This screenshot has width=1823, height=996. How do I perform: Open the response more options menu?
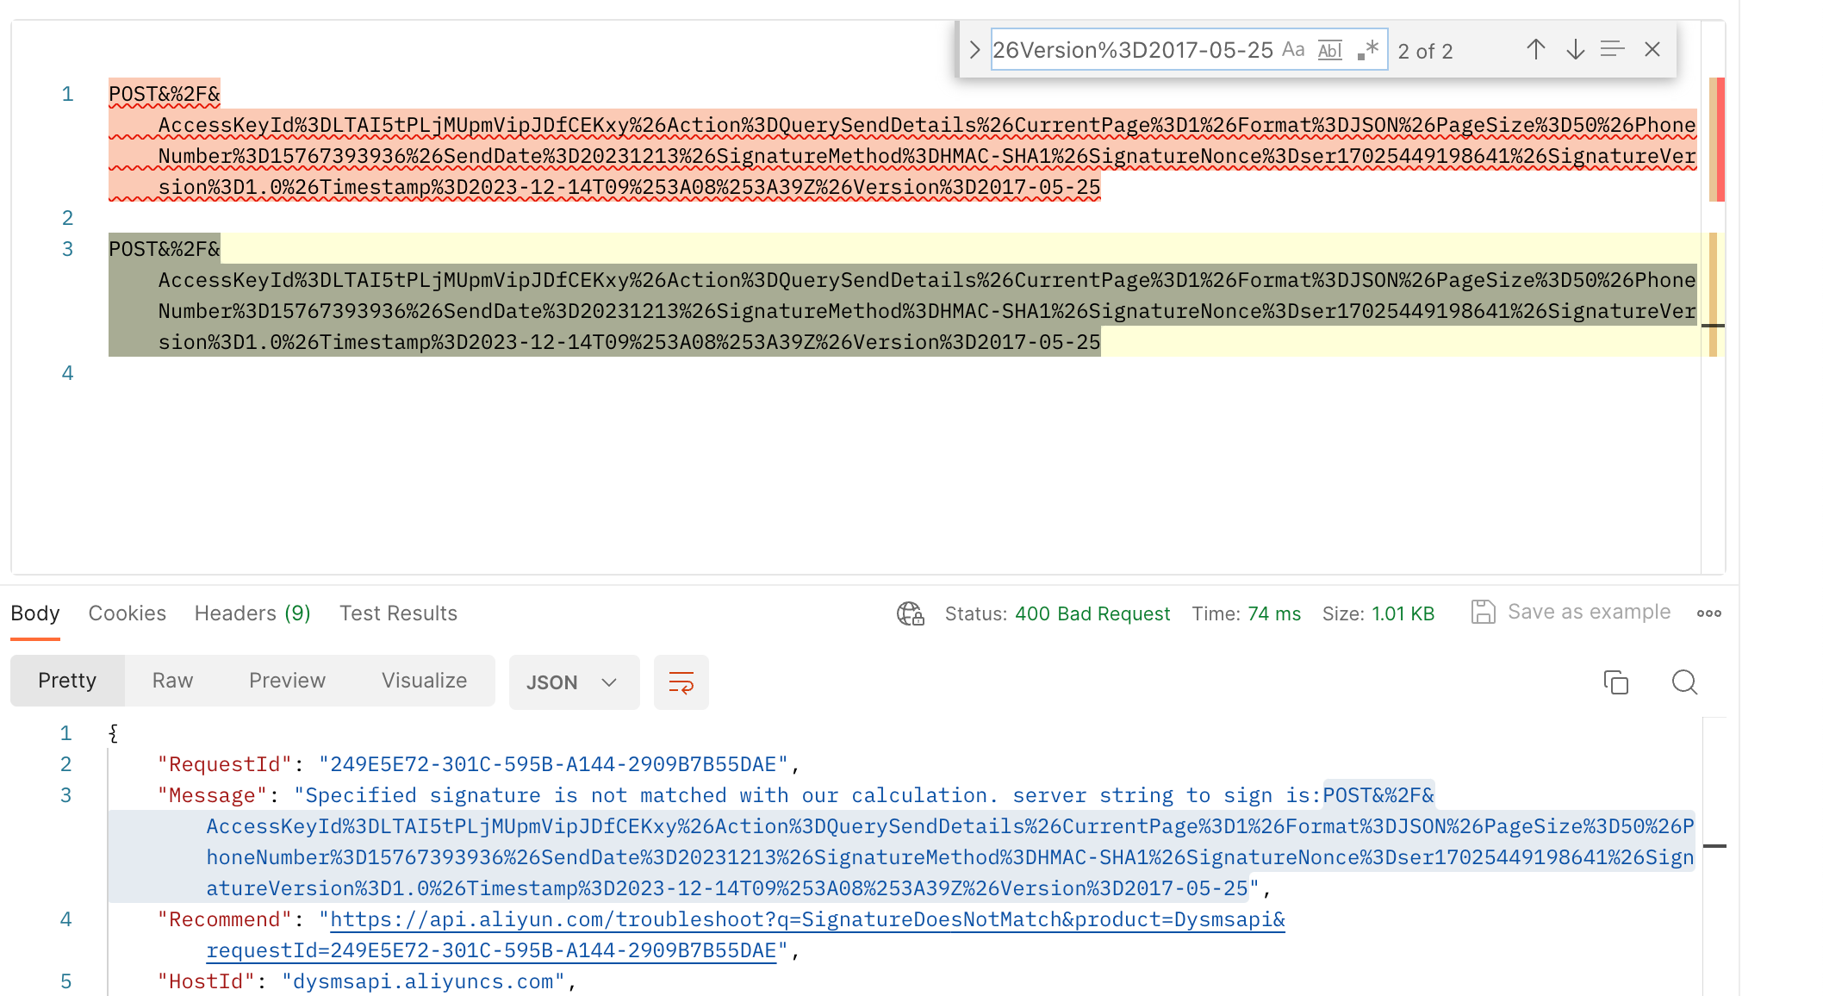click(x=1708, y=613)
